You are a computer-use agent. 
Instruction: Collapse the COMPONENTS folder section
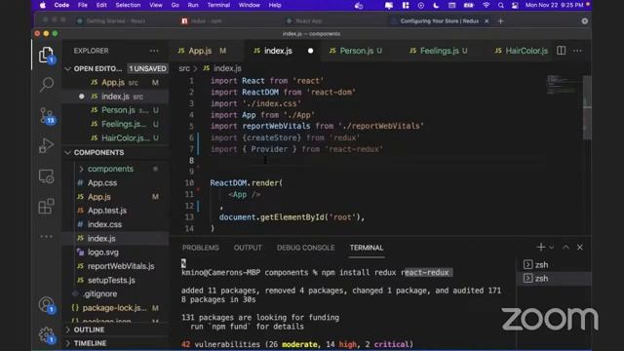(67, 153)
